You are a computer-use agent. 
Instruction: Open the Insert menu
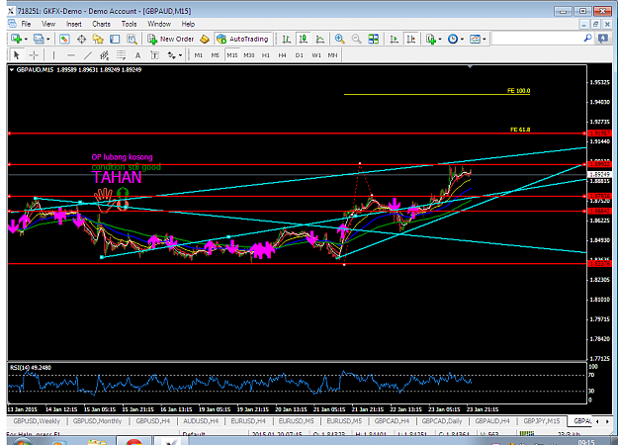point(74,24)
